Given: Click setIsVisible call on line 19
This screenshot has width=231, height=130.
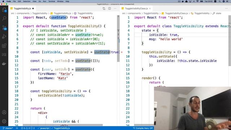Looking at the screenshot, I should pos(49,95).
